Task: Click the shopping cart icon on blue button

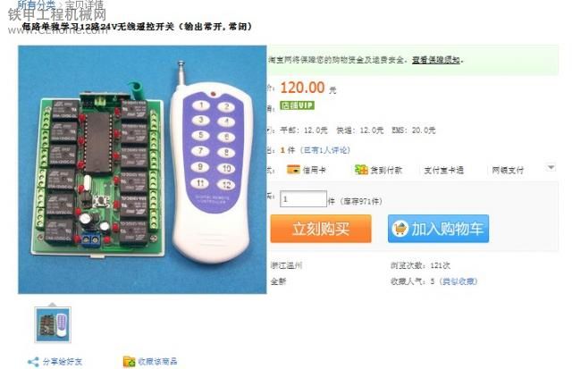Action: click(400, 229)
